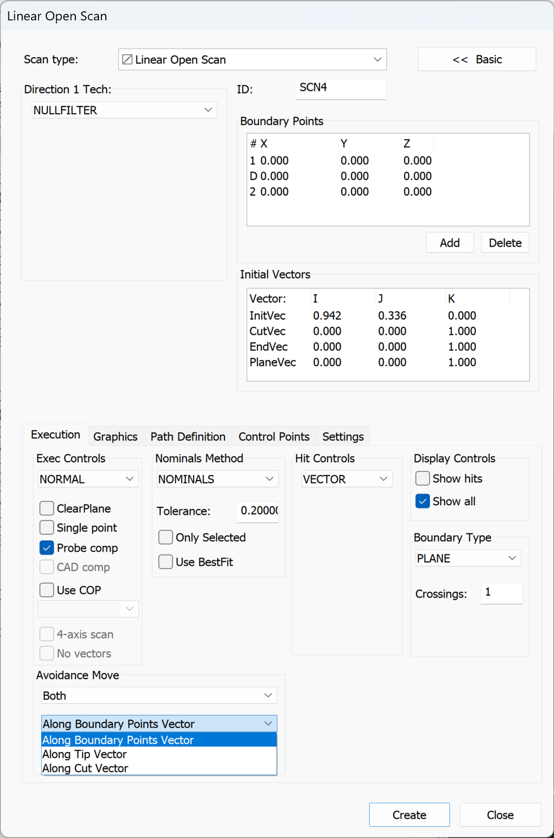Switch to the Settings tab
The height and width of the screenshot is (838, 554).
tap(343, 437)
